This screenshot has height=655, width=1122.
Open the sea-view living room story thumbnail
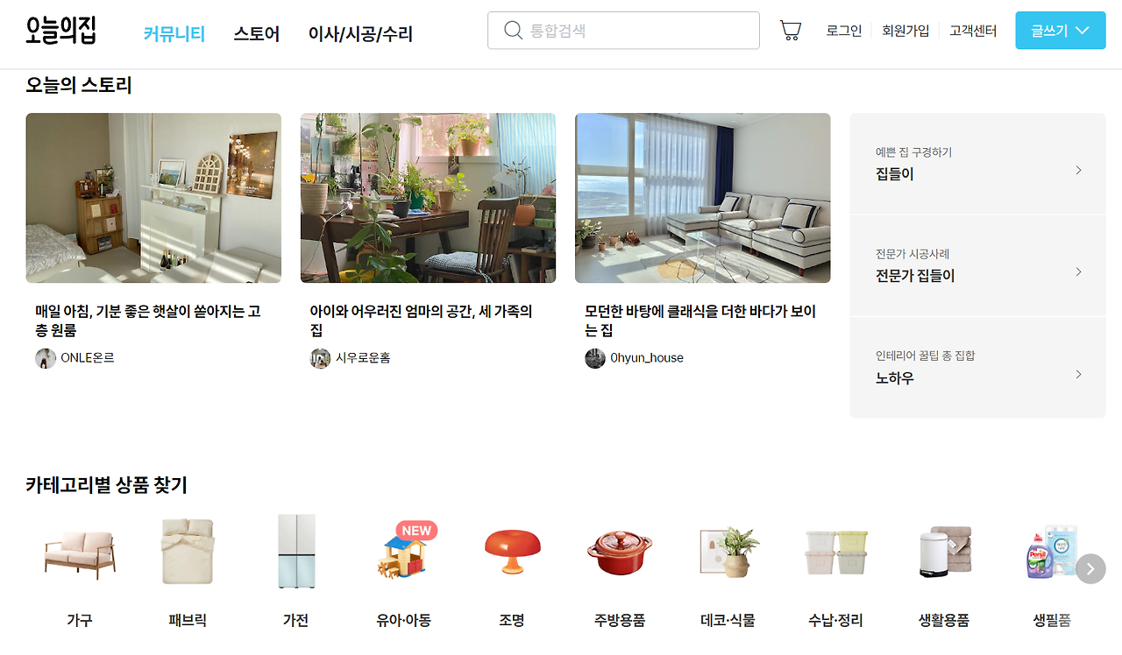tap(703, 198)
